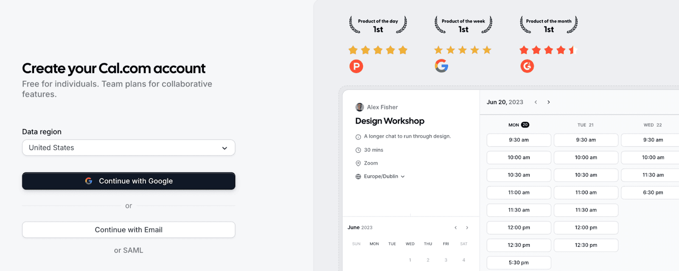Click the Product Hunt five-star rating

coord(378,50)
